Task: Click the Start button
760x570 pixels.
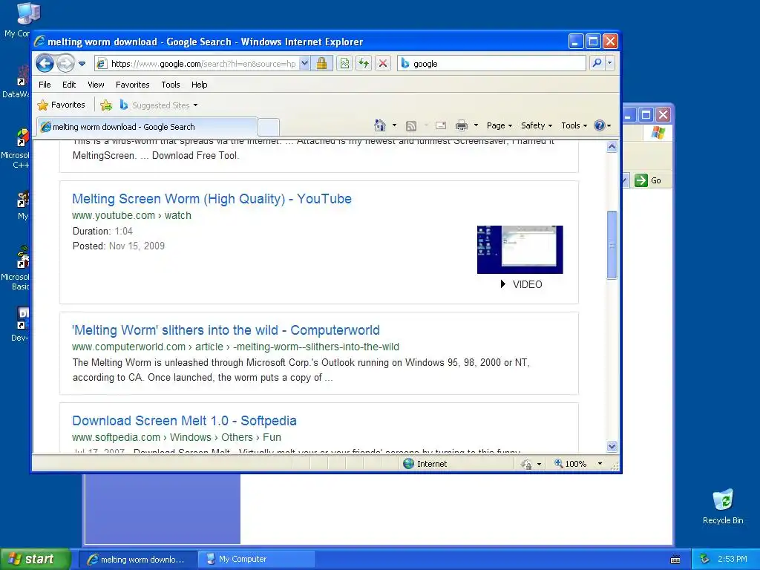Action: pos(36,560)
